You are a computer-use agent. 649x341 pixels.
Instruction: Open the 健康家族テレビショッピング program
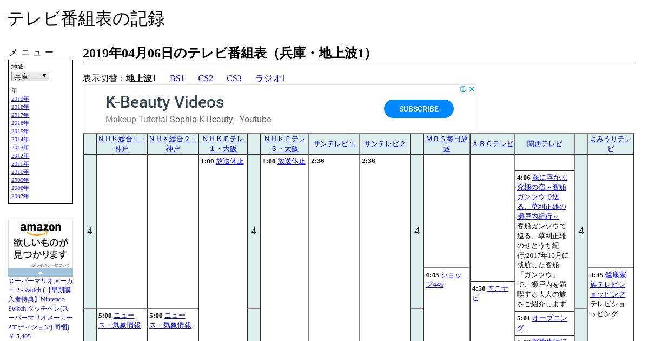(607, 285)
